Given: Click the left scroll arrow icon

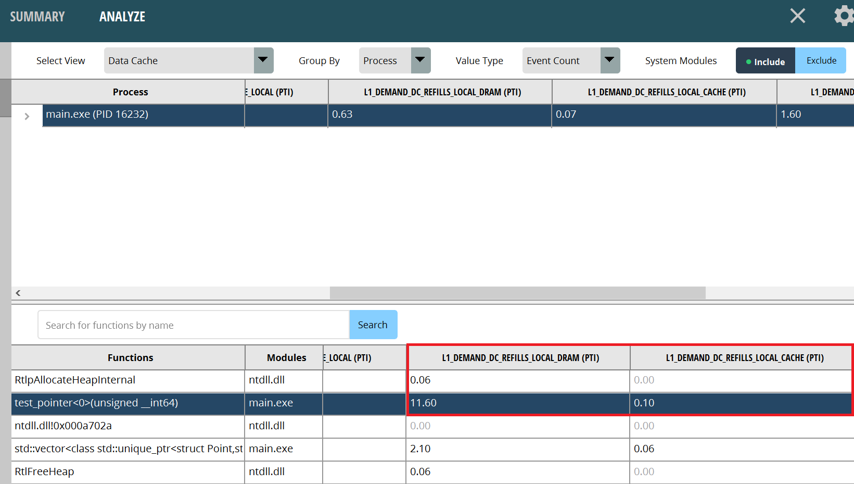Looking at the screenshot, I should pyautogui.click(x=18, y=293).
